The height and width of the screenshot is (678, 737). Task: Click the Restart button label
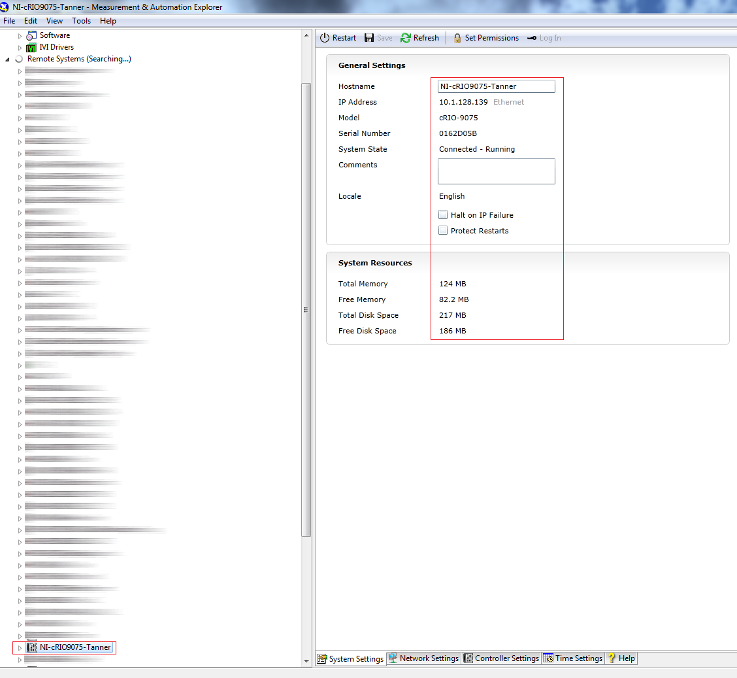click(x=344, y=38)
